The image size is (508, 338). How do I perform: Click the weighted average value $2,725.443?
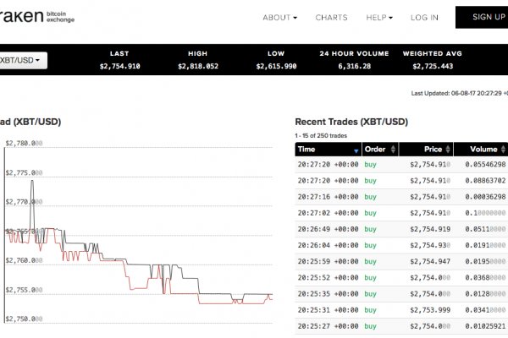(x=433, y=66)
